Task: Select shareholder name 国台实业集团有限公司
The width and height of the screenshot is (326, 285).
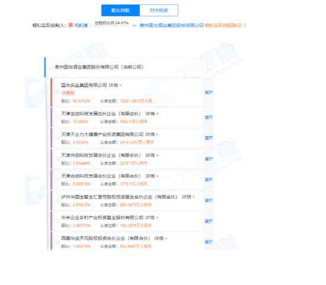Action: point(84,85)
